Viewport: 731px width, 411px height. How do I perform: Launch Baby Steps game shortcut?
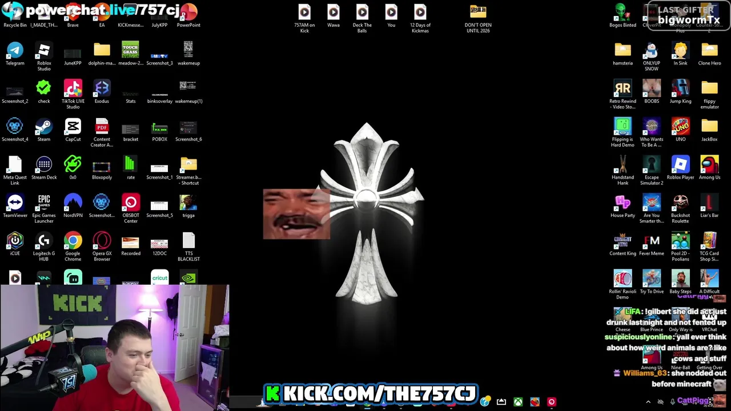680,282
